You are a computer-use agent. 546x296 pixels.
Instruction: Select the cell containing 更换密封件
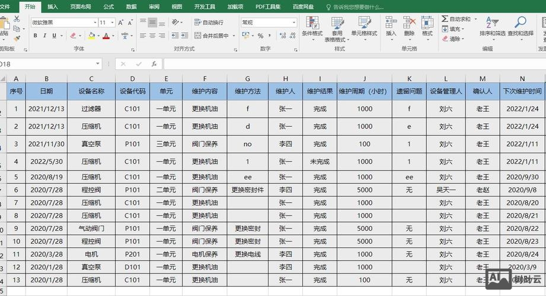click(x=248, y=190)
